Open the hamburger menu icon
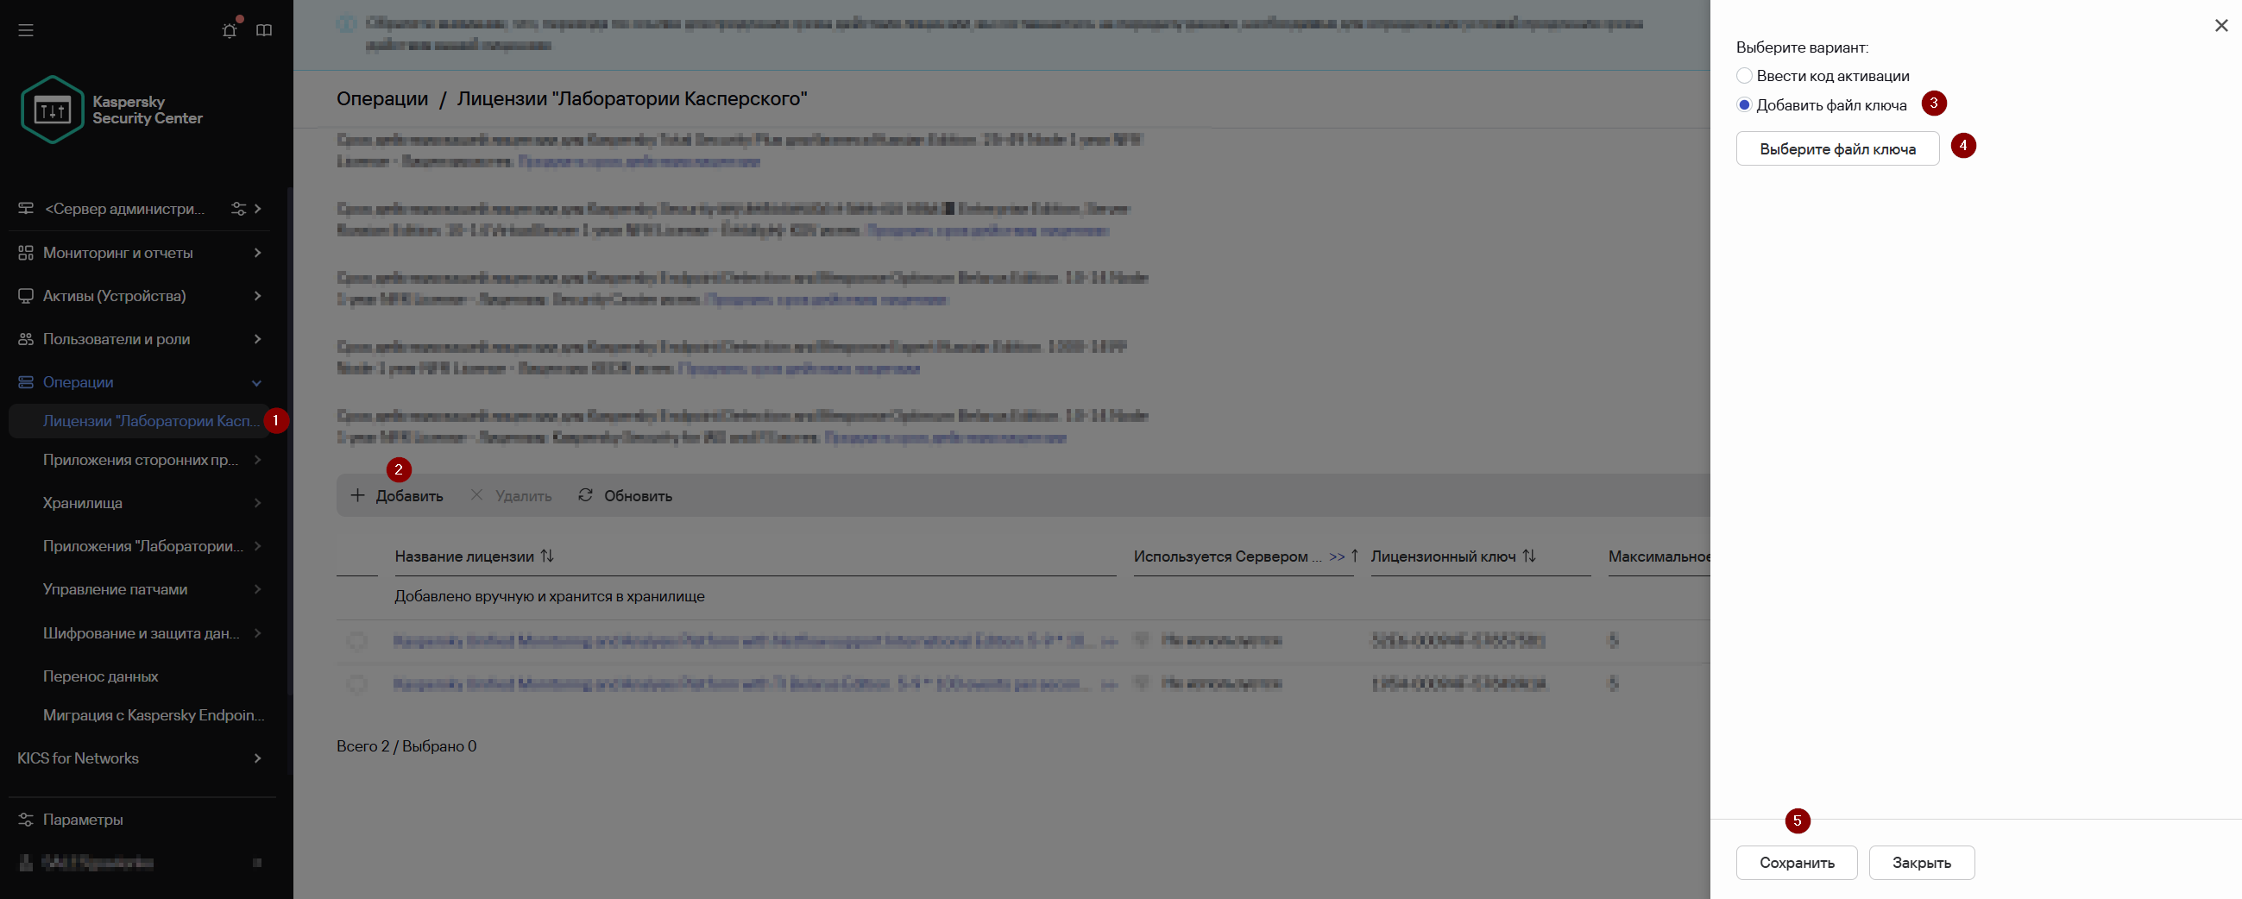The image size is (2242, 899). click(26, 30)
